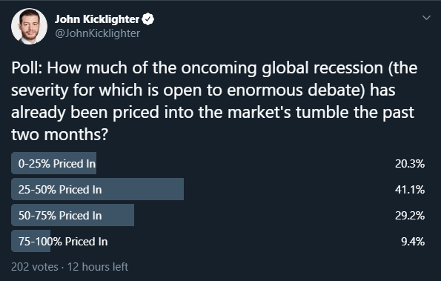441x281 pixels.
Task: Open the tweet options chevron menu
Action: tap(426, 18)
